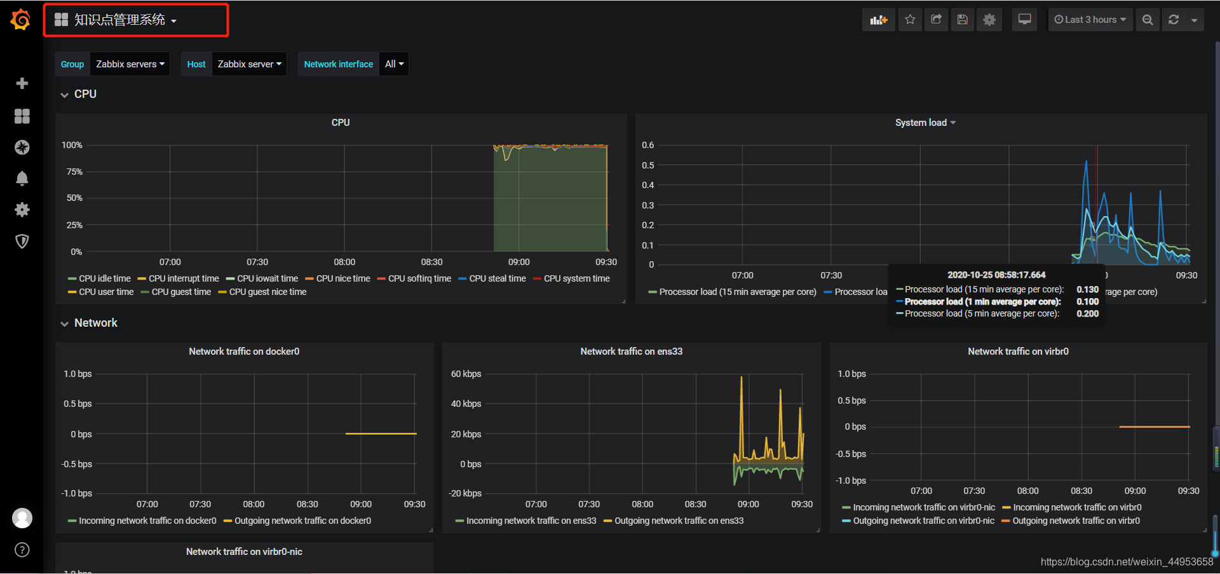
Task: Open the Zabbix servers group dropdown
Action: tap(130, 64)
